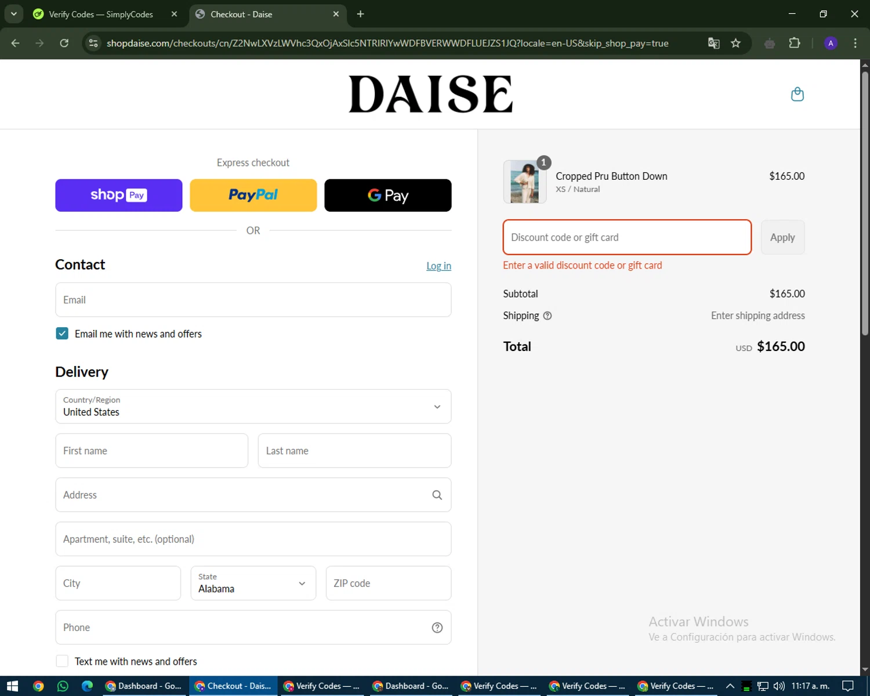870x696 pixels.
Task: Open the Country/Region dropdown
Action: click(253, 407)
